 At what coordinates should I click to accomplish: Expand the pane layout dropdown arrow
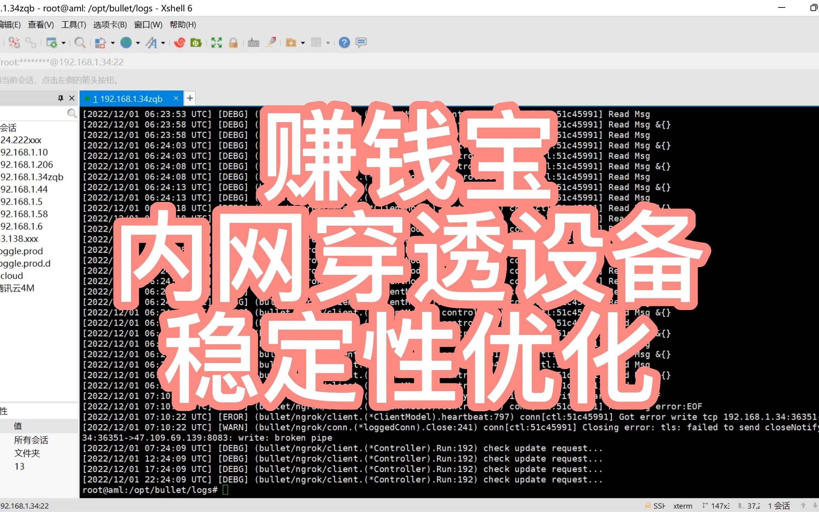328,43
